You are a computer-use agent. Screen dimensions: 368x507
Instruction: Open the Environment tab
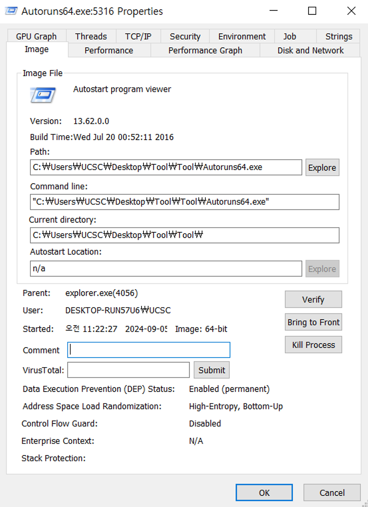242,37
